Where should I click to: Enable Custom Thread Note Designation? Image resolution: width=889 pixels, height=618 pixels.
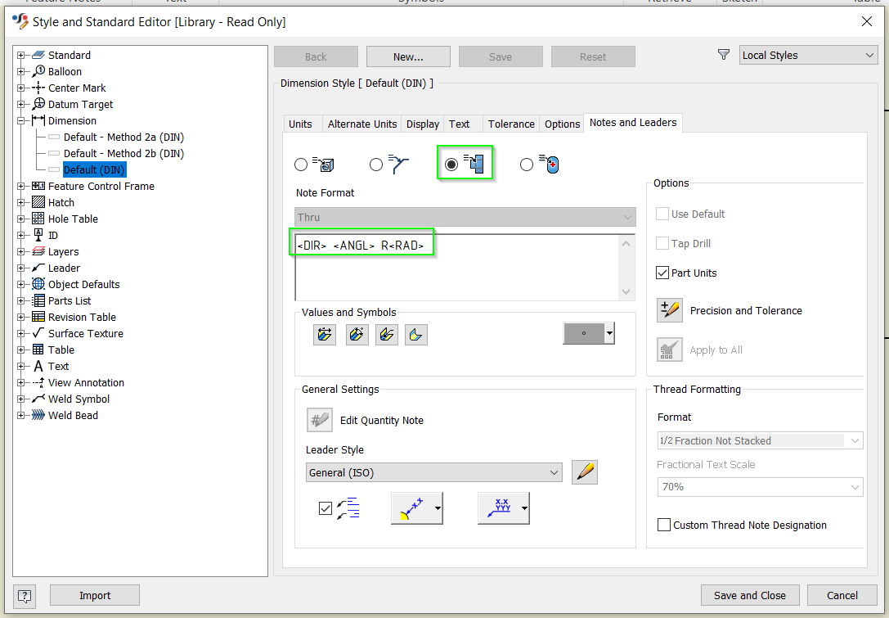(x=663, y=525)
